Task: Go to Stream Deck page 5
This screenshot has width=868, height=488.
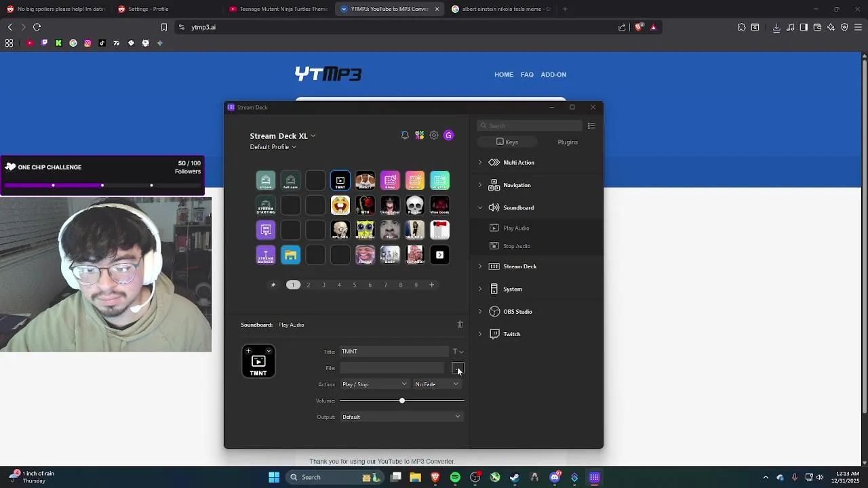Action: click(354, 285)
